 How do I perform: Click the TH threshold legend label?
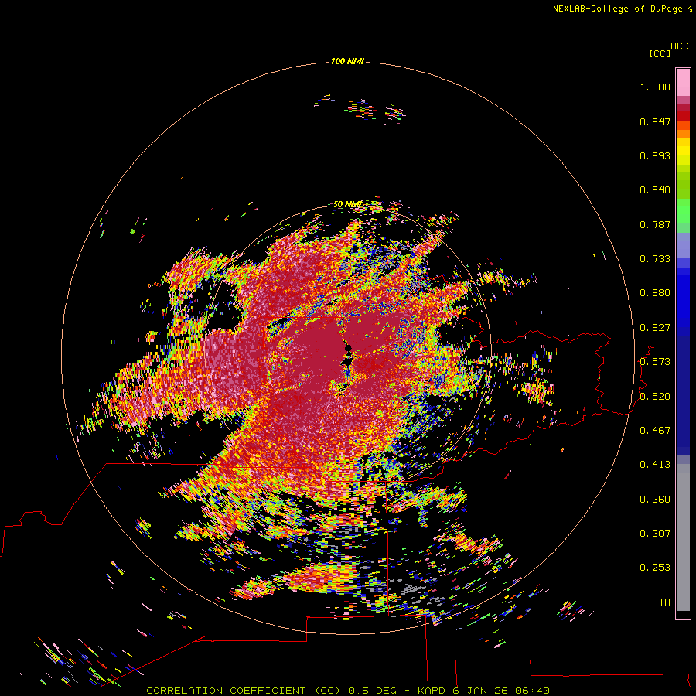[x=664, y=602]
